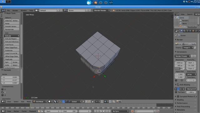
Task: Enable the Full Sample checkbox
Action: (176, 92)
